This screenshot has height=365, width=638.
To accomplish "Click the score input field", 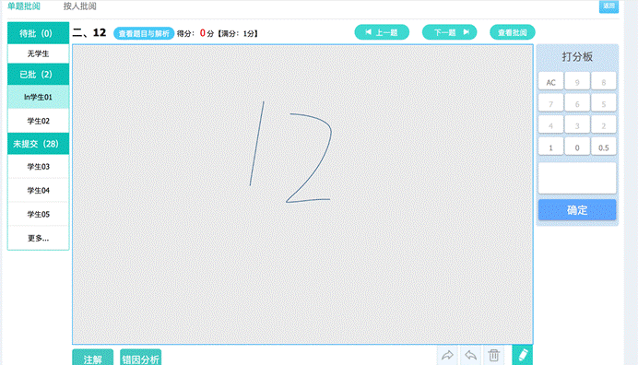I will pos(577,178).
